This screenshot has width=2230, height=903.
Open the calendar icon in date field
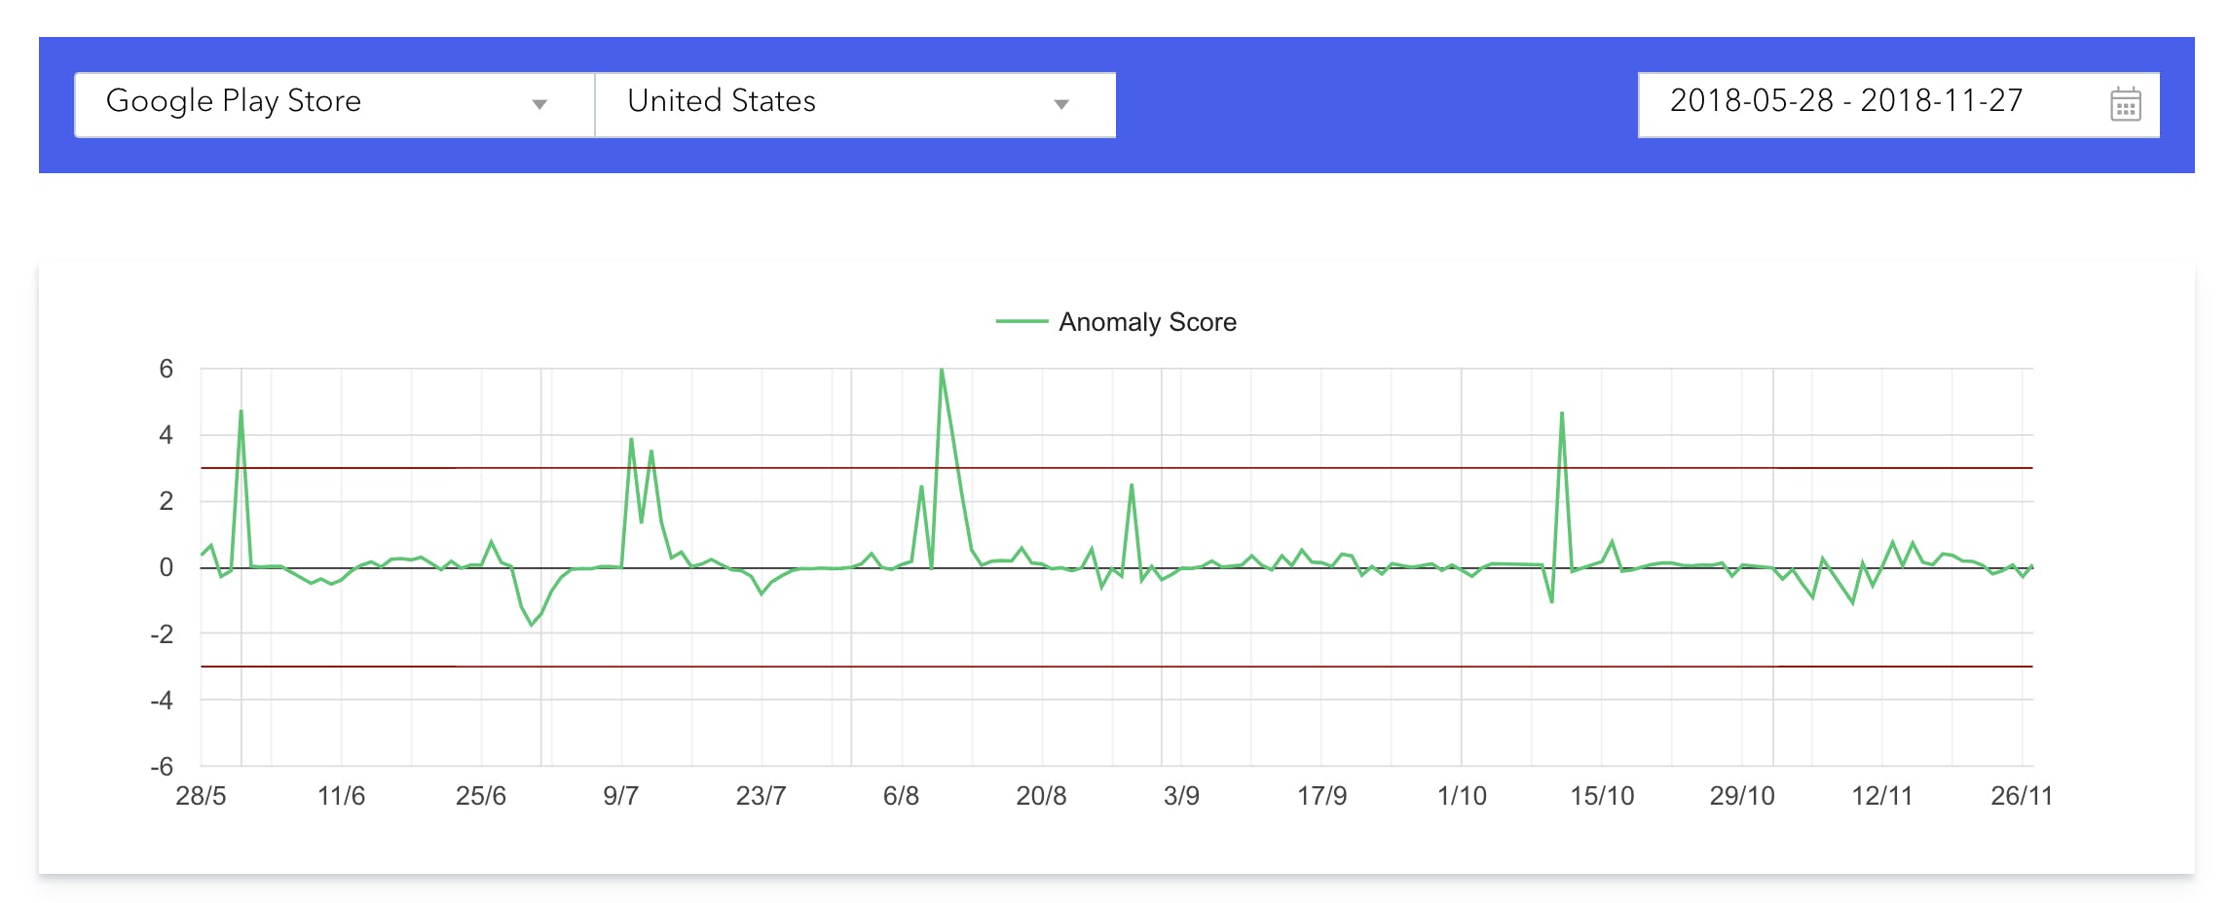pos(2125,104)
